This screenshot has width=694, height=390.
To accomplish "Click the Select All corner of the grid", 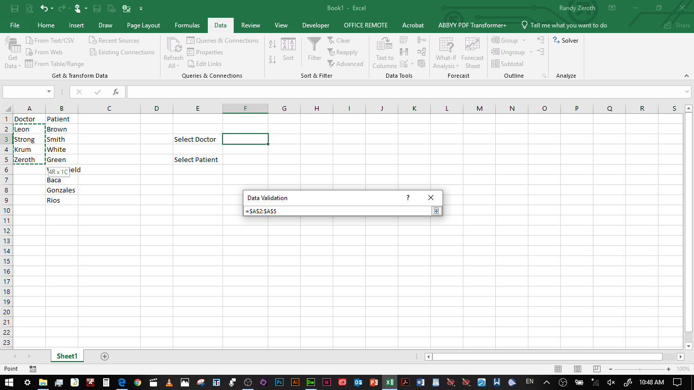I will (8, 108).
